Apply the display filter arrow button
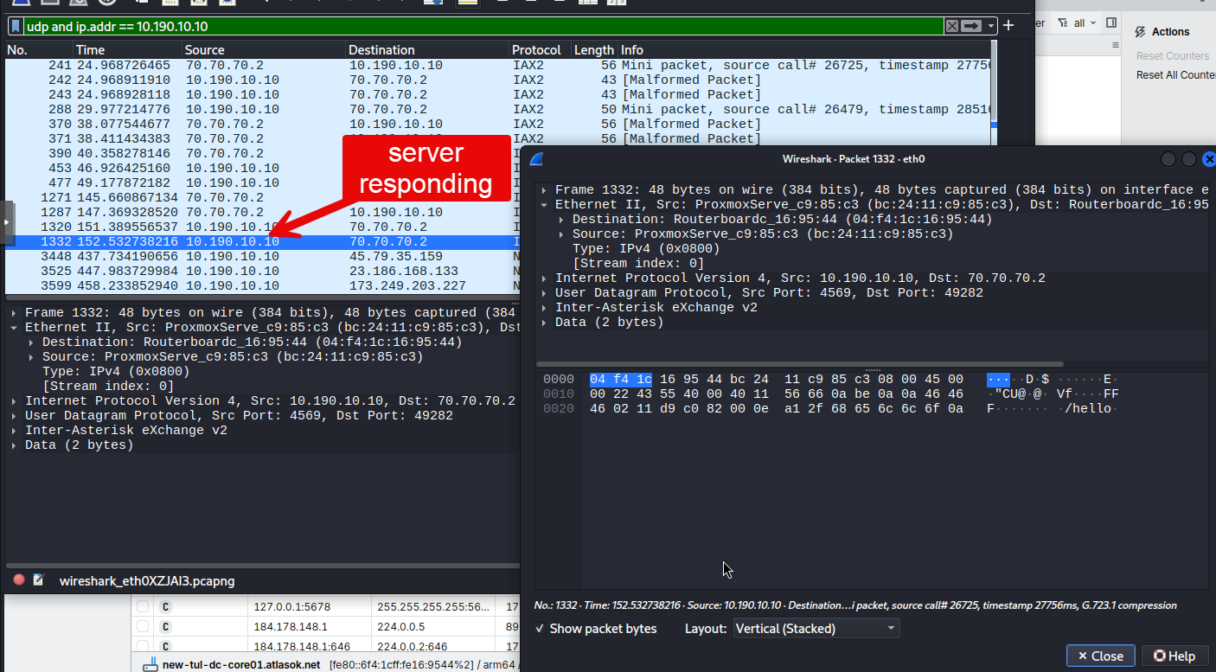This screenshot has width=1216, height=672. 972,26
